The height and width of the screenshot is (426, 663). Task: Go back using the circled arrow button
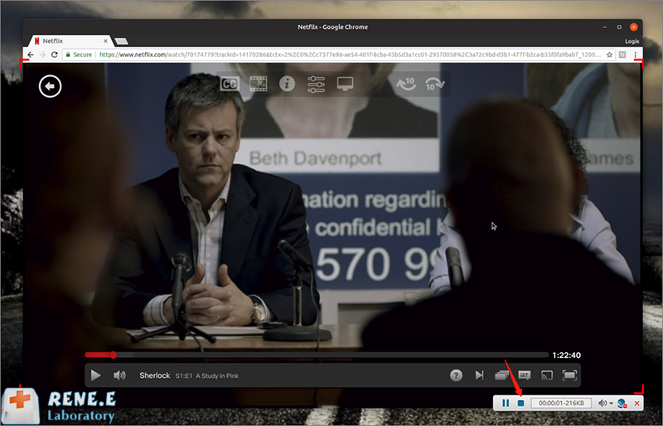50,86
